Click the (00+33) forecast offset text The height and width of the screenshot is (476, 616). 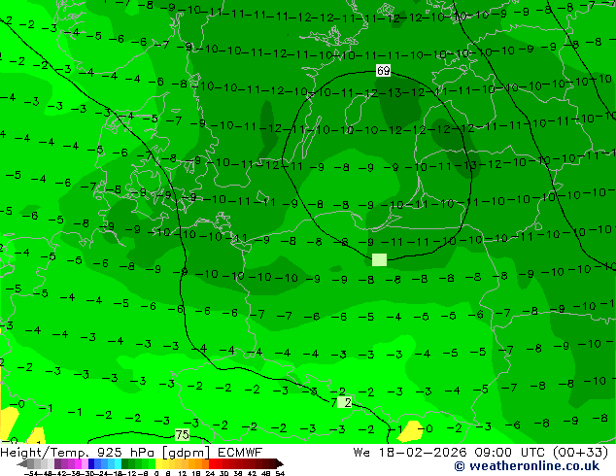[581, 453]
